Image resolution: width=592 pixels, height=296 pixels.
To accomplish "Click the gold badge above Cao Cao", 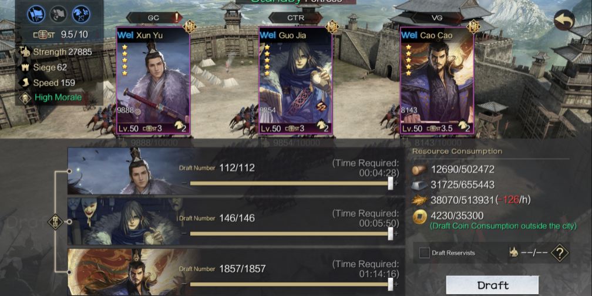I will pyautogui.click(x=473, y=27).
